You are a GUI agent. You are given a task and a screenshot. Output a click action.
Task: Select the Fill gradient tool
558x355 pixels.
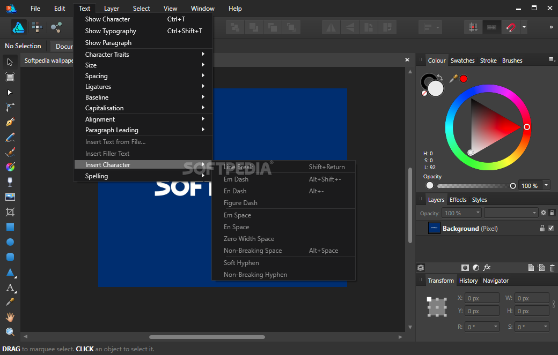pyautogui.click(x=10, y=167)
